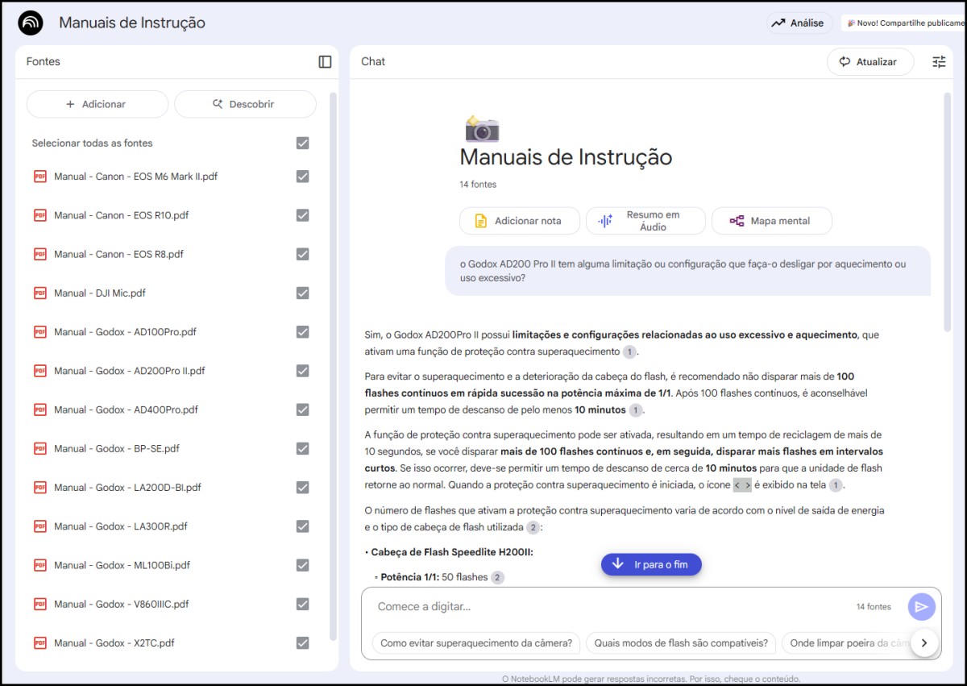Click the NotebookLM logo icon
Viewport: 967px width, 686px height.
coord(31,23)
